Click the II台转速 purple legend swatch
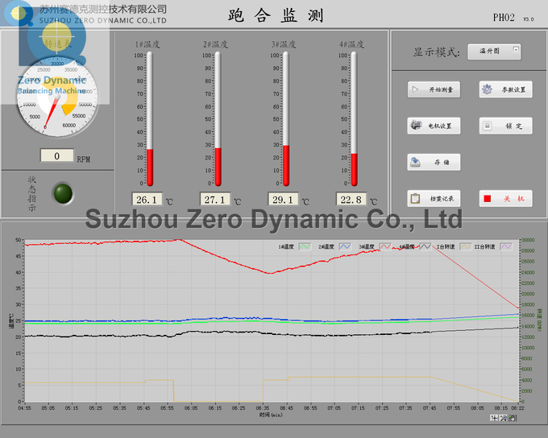The width and height of the screenshot is (548, 438). pyautogui.click(x=505, y=247)
